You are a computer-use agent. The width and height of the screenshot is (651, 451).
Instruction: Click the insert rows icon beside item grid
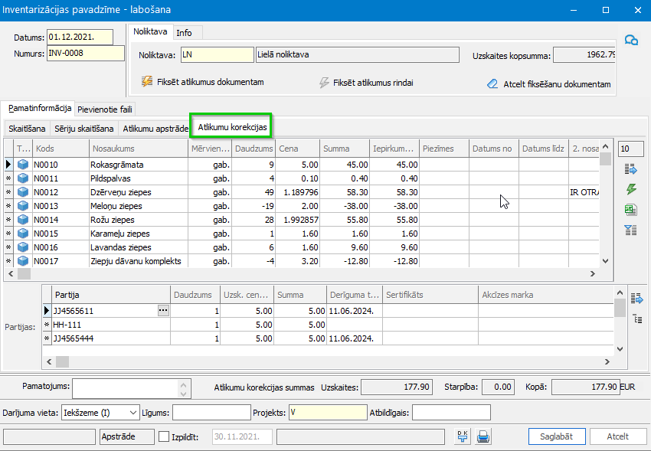pyautogui.click(x=631, y=169)
